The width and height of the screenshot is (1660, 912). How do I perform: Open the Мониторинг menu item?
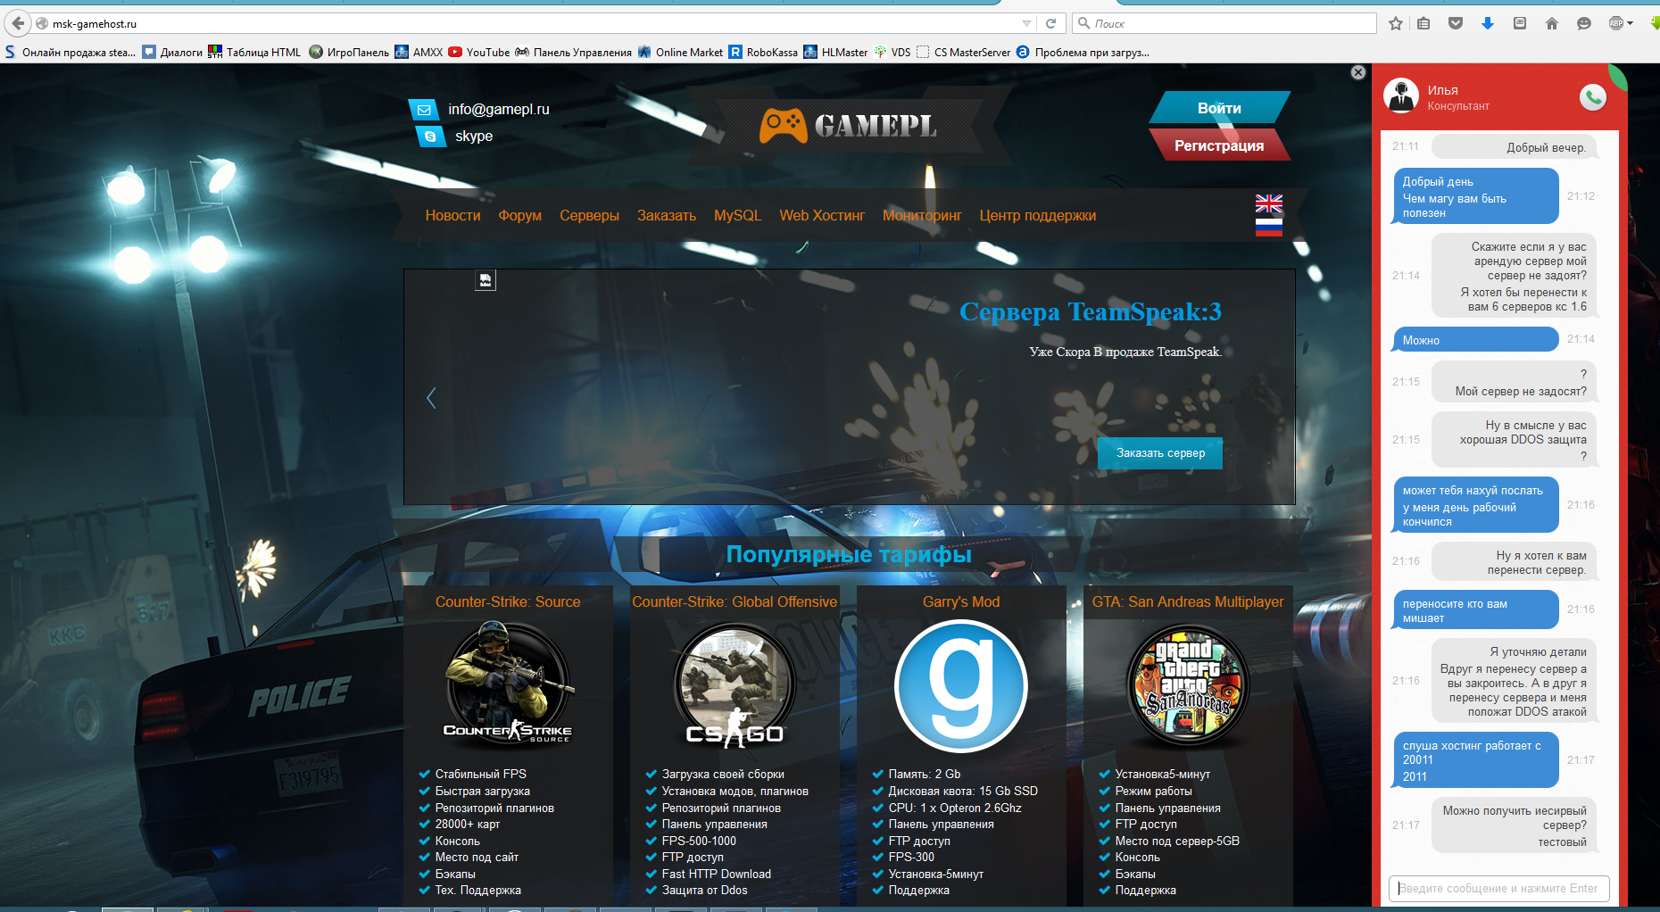[x=922, y=216]
